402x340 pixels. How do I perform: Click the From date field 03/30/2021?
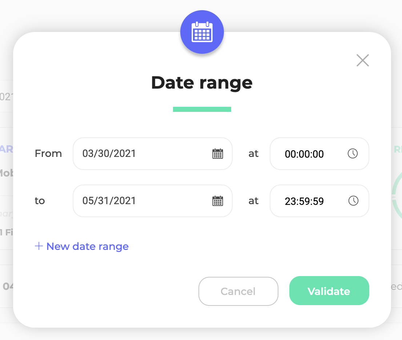pos(153,154)
